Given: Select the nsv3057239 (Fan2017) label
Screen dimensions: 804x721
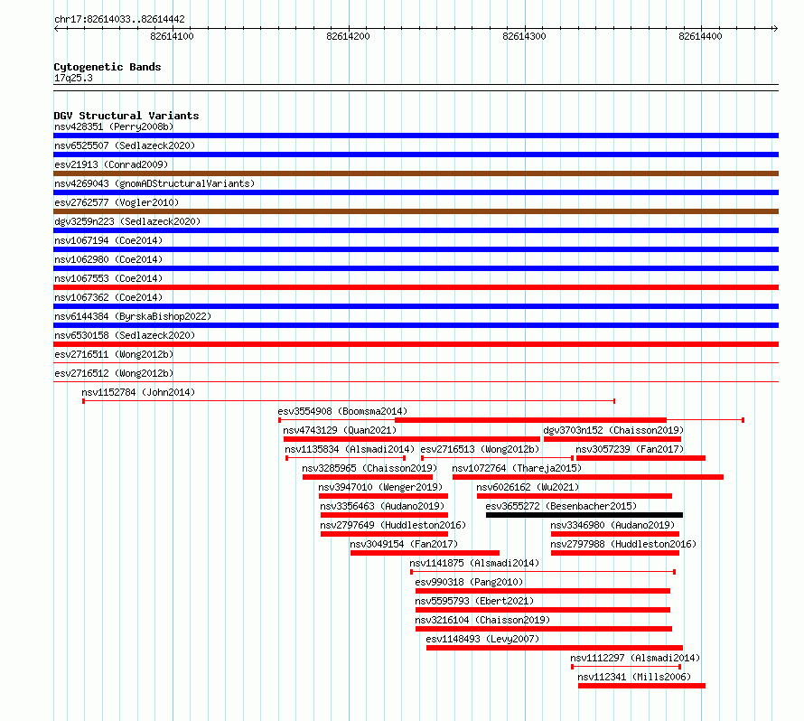Looking at the screenshot, I should pyautogui.click(x=630, y=449).
